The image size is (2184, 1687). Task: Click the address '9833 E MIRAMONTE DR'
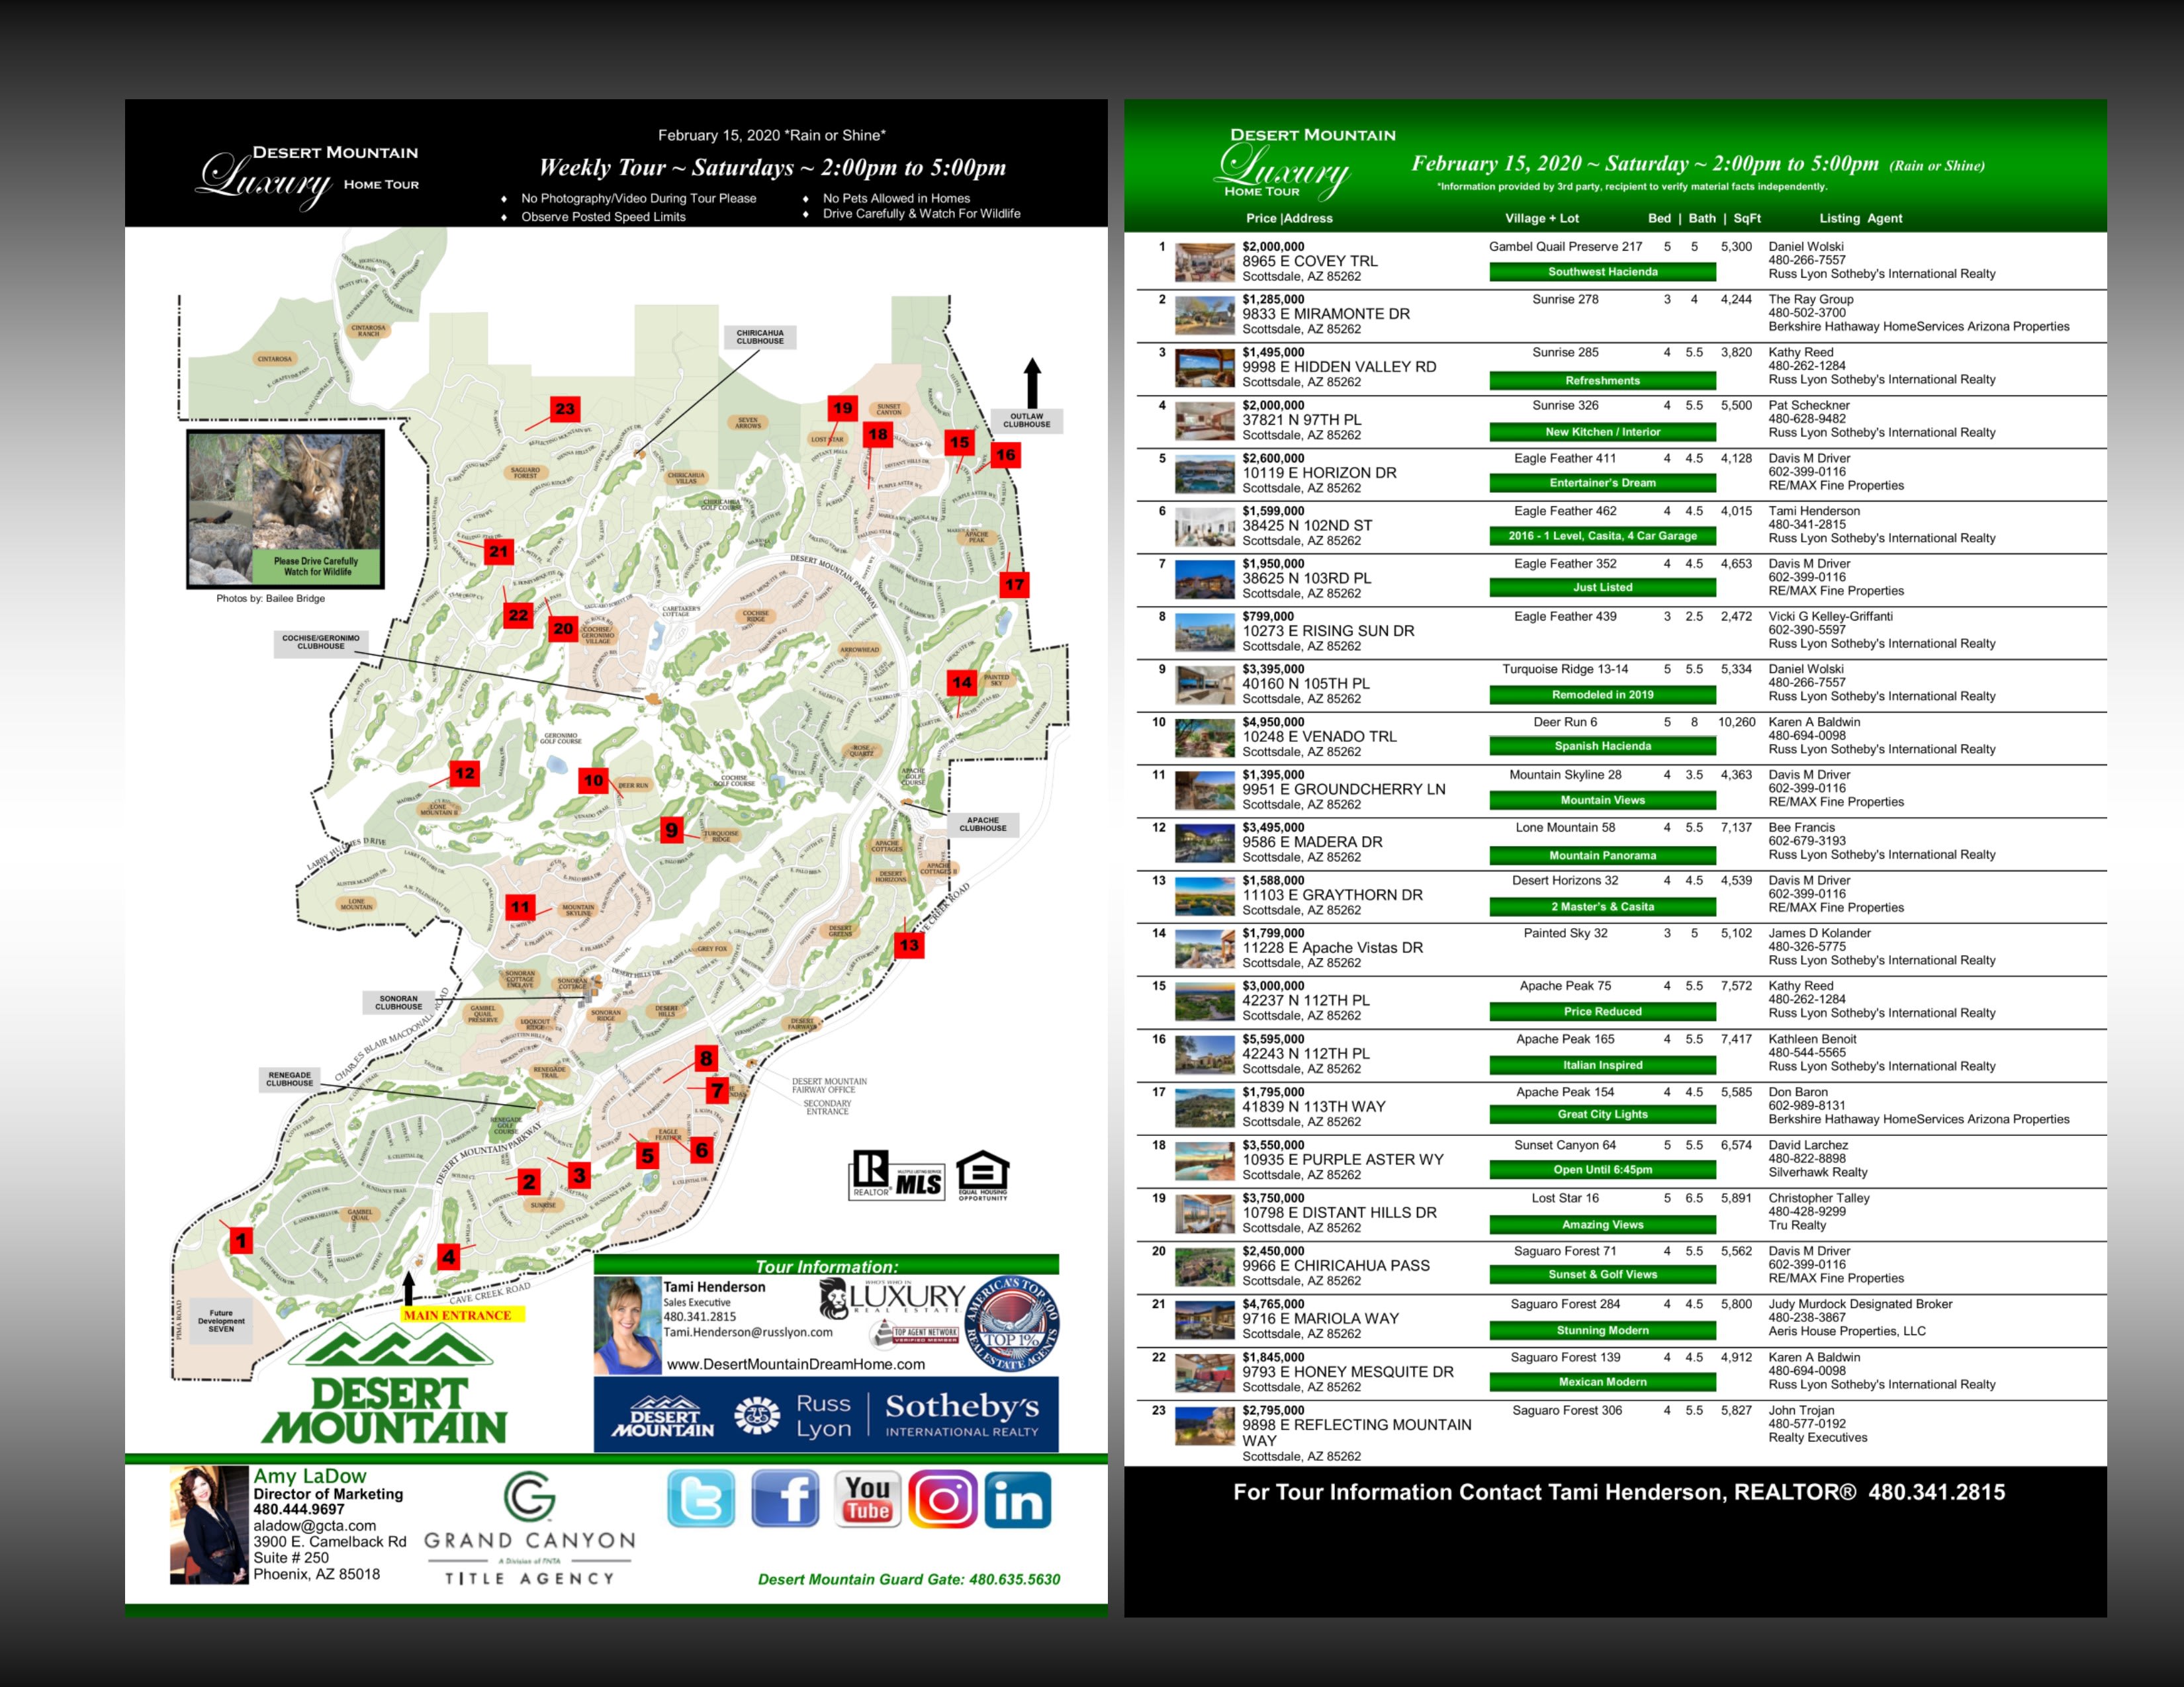1326,314
